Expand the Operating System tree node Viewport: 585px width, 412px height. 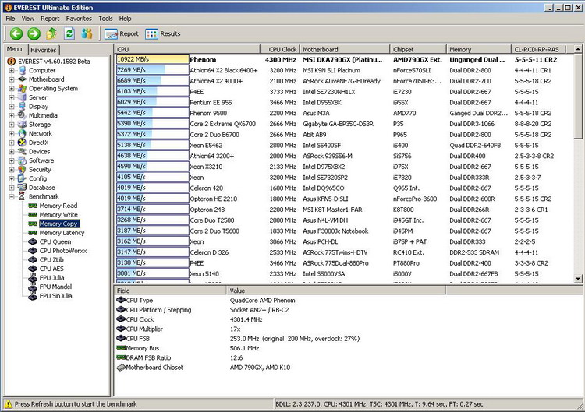(x=12, y=89)
